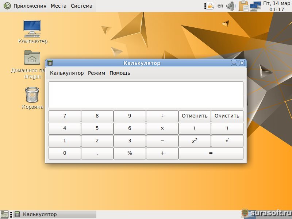Image resolution: width=292 pixels, height=219 pixels.
Task: Click the calculator display input field
Action: pyautogui.click(x=146, y=95)
